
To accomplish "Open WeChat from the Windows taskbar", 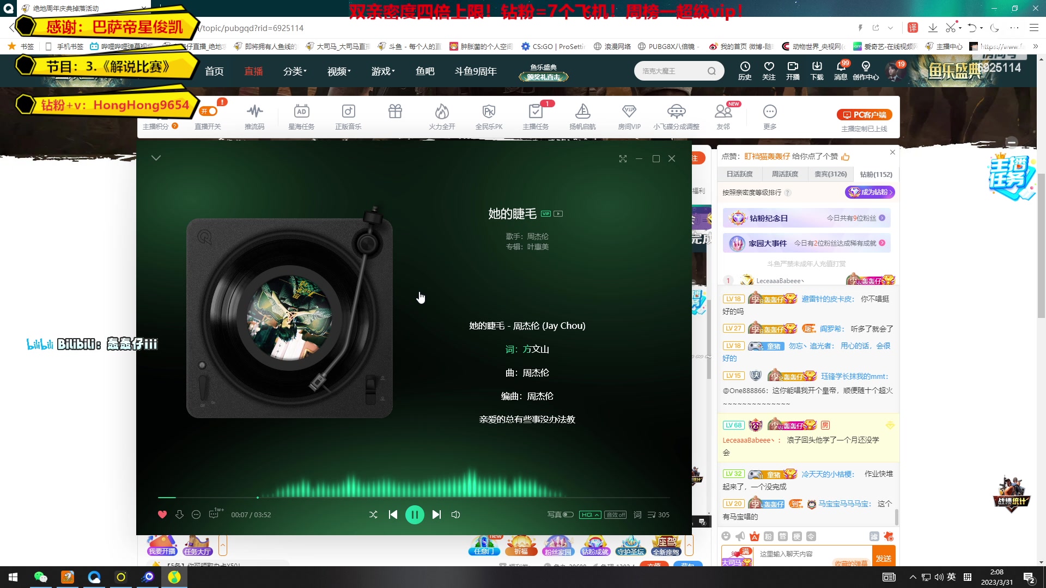I will tap(41, 577).
